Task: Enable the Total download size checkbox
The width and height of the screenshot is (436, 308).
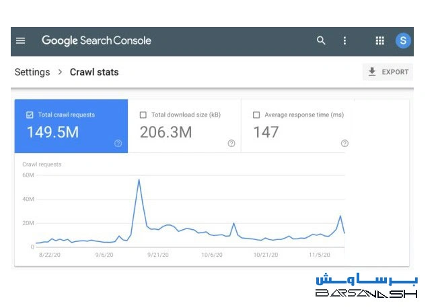Action: coord(143,115)
